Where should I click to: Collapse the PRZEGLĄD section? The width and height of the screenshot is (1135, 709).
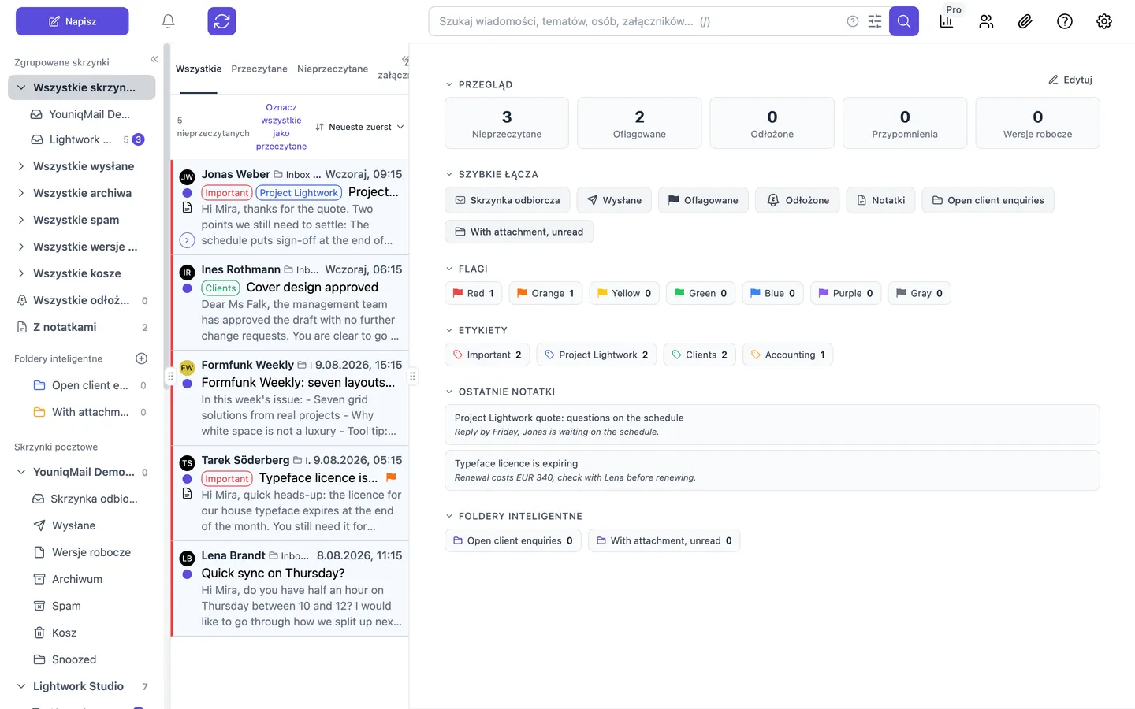click(449, 84)
